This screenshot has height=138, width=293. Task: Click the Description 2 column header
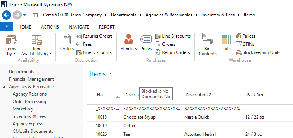coord(198,95)
